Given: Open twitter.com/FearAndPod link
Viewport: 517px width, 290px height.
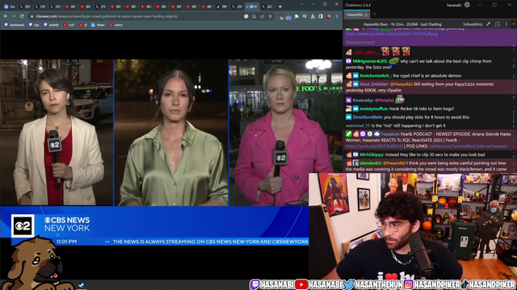Looking at the screenshot, I should pos(452,146).
